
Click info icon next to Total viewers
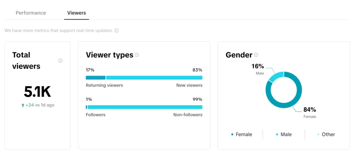60,60
